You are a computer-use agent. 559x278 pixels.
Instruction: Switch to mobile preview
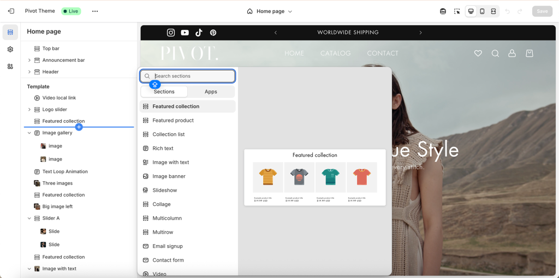[482, 11]
